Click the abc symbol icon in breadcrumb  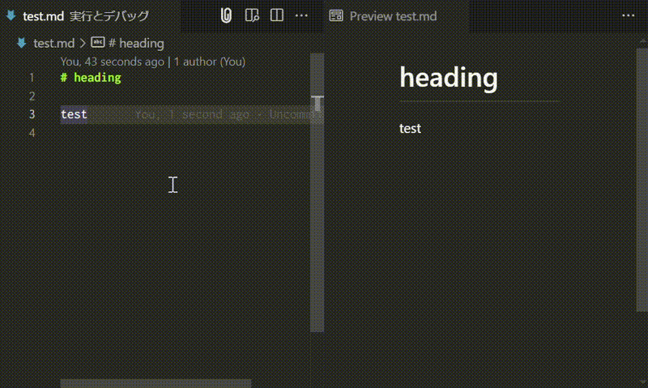(98, 42)
